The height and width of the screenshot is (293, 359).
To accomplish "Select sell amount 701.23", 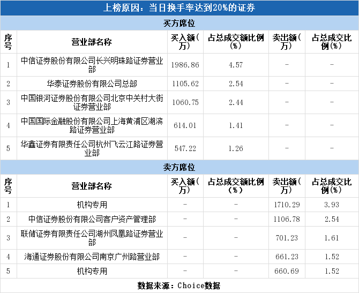I will (287, 238).
